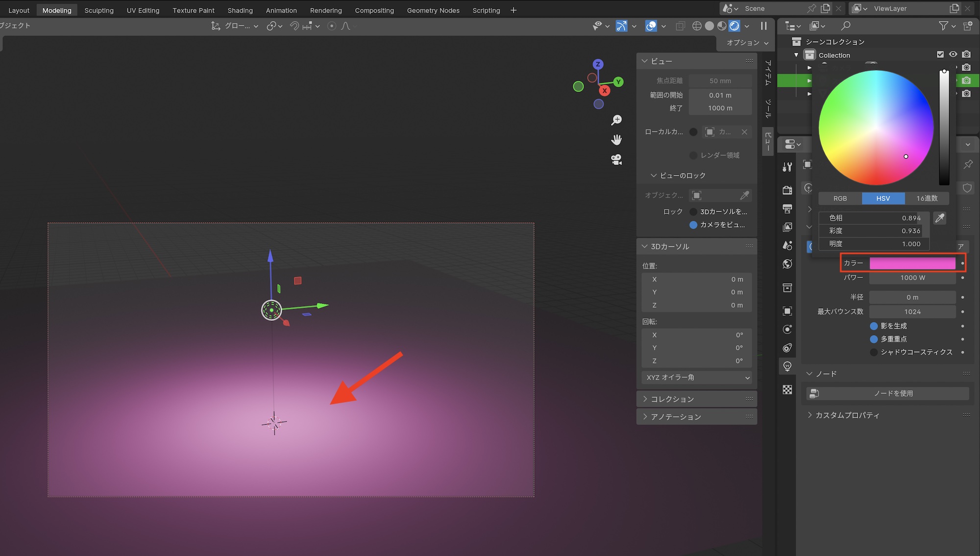Enable シャドウコースティクス option

click(x=874, y=352)
